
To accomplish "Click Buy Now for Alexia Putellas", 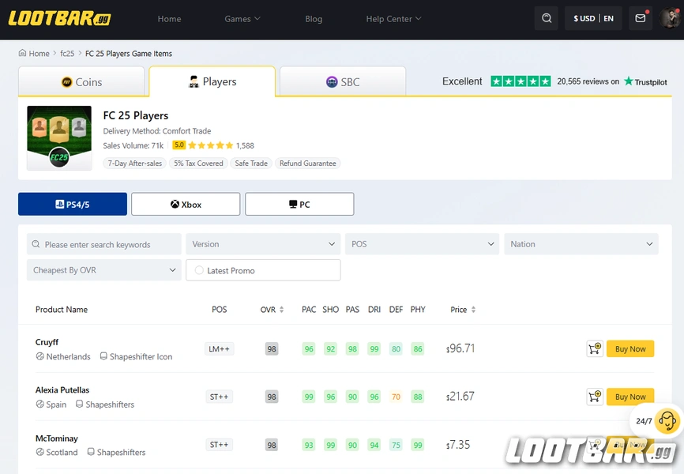I will [630, 397].
